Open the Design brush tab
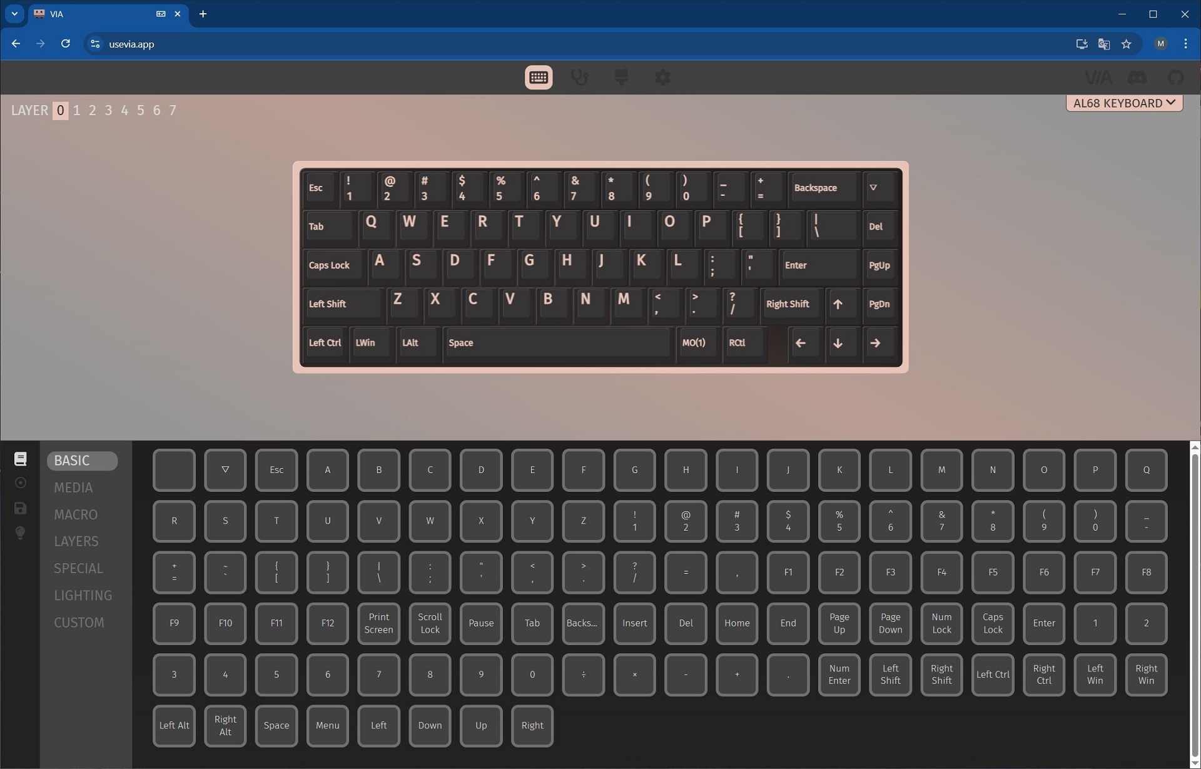 (621, 78)
